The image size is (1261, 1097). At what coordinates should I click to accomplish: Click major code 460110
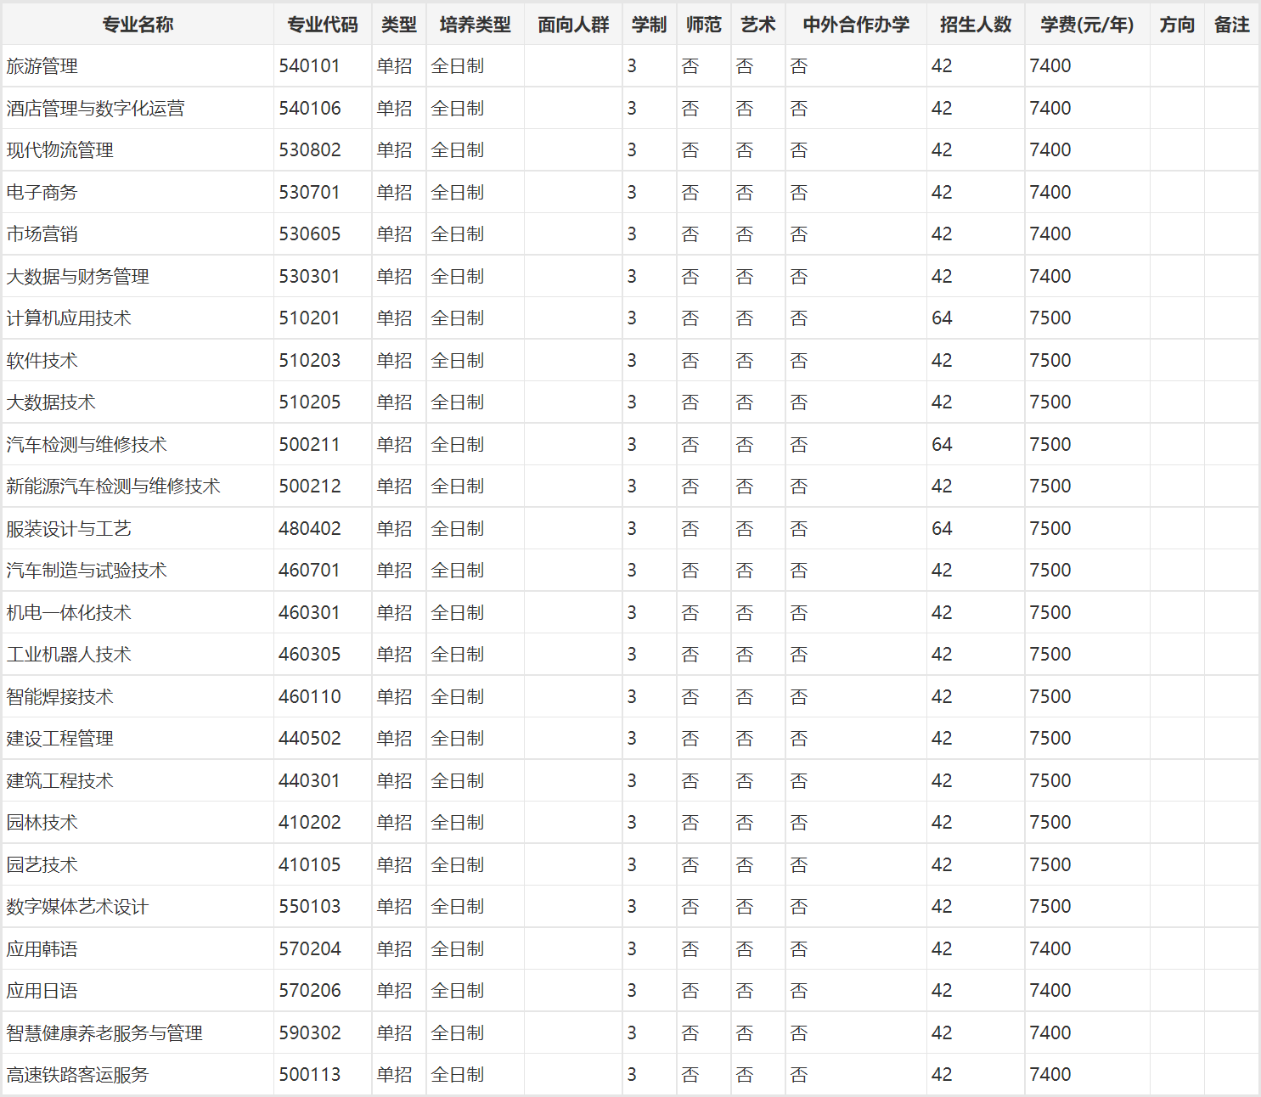click(x=310, y=697)
